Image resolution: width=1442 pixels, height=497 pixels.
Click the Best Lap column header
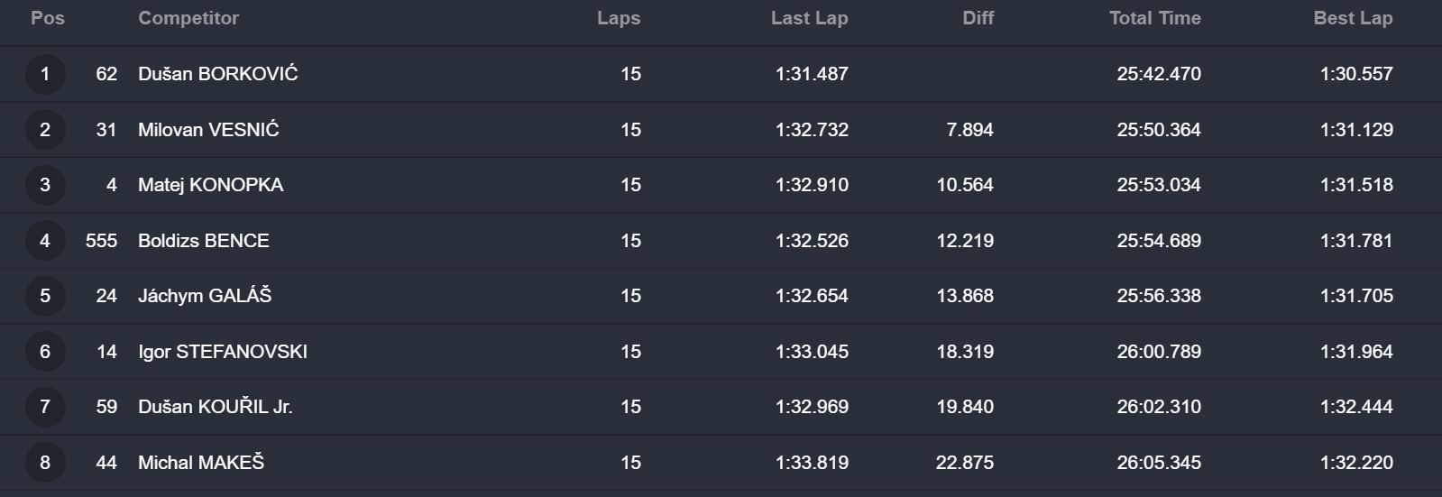click(1353, 18)
